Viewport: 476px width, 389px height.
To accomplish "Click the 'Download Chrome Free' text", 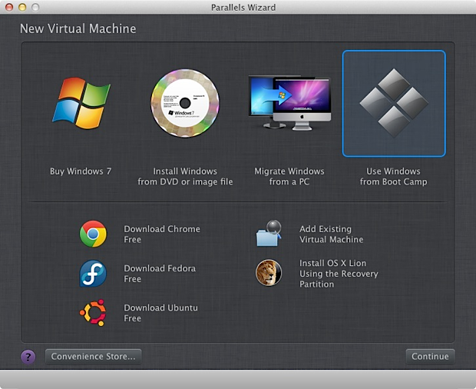I will 162,234.
